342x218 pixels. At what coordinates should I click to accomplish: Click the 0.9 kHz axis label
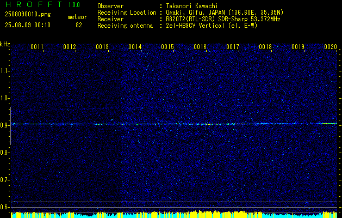4,125
